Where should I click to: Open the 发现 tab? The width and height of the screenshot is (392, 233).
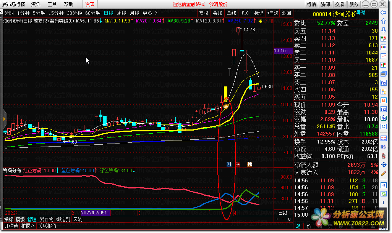pyautogui.click(x=90, y=4)
